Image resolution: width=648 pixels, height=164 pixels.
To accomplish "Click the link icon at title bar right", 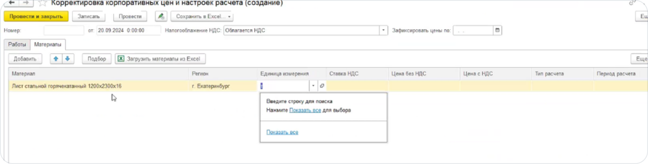I will click(632, 3).
